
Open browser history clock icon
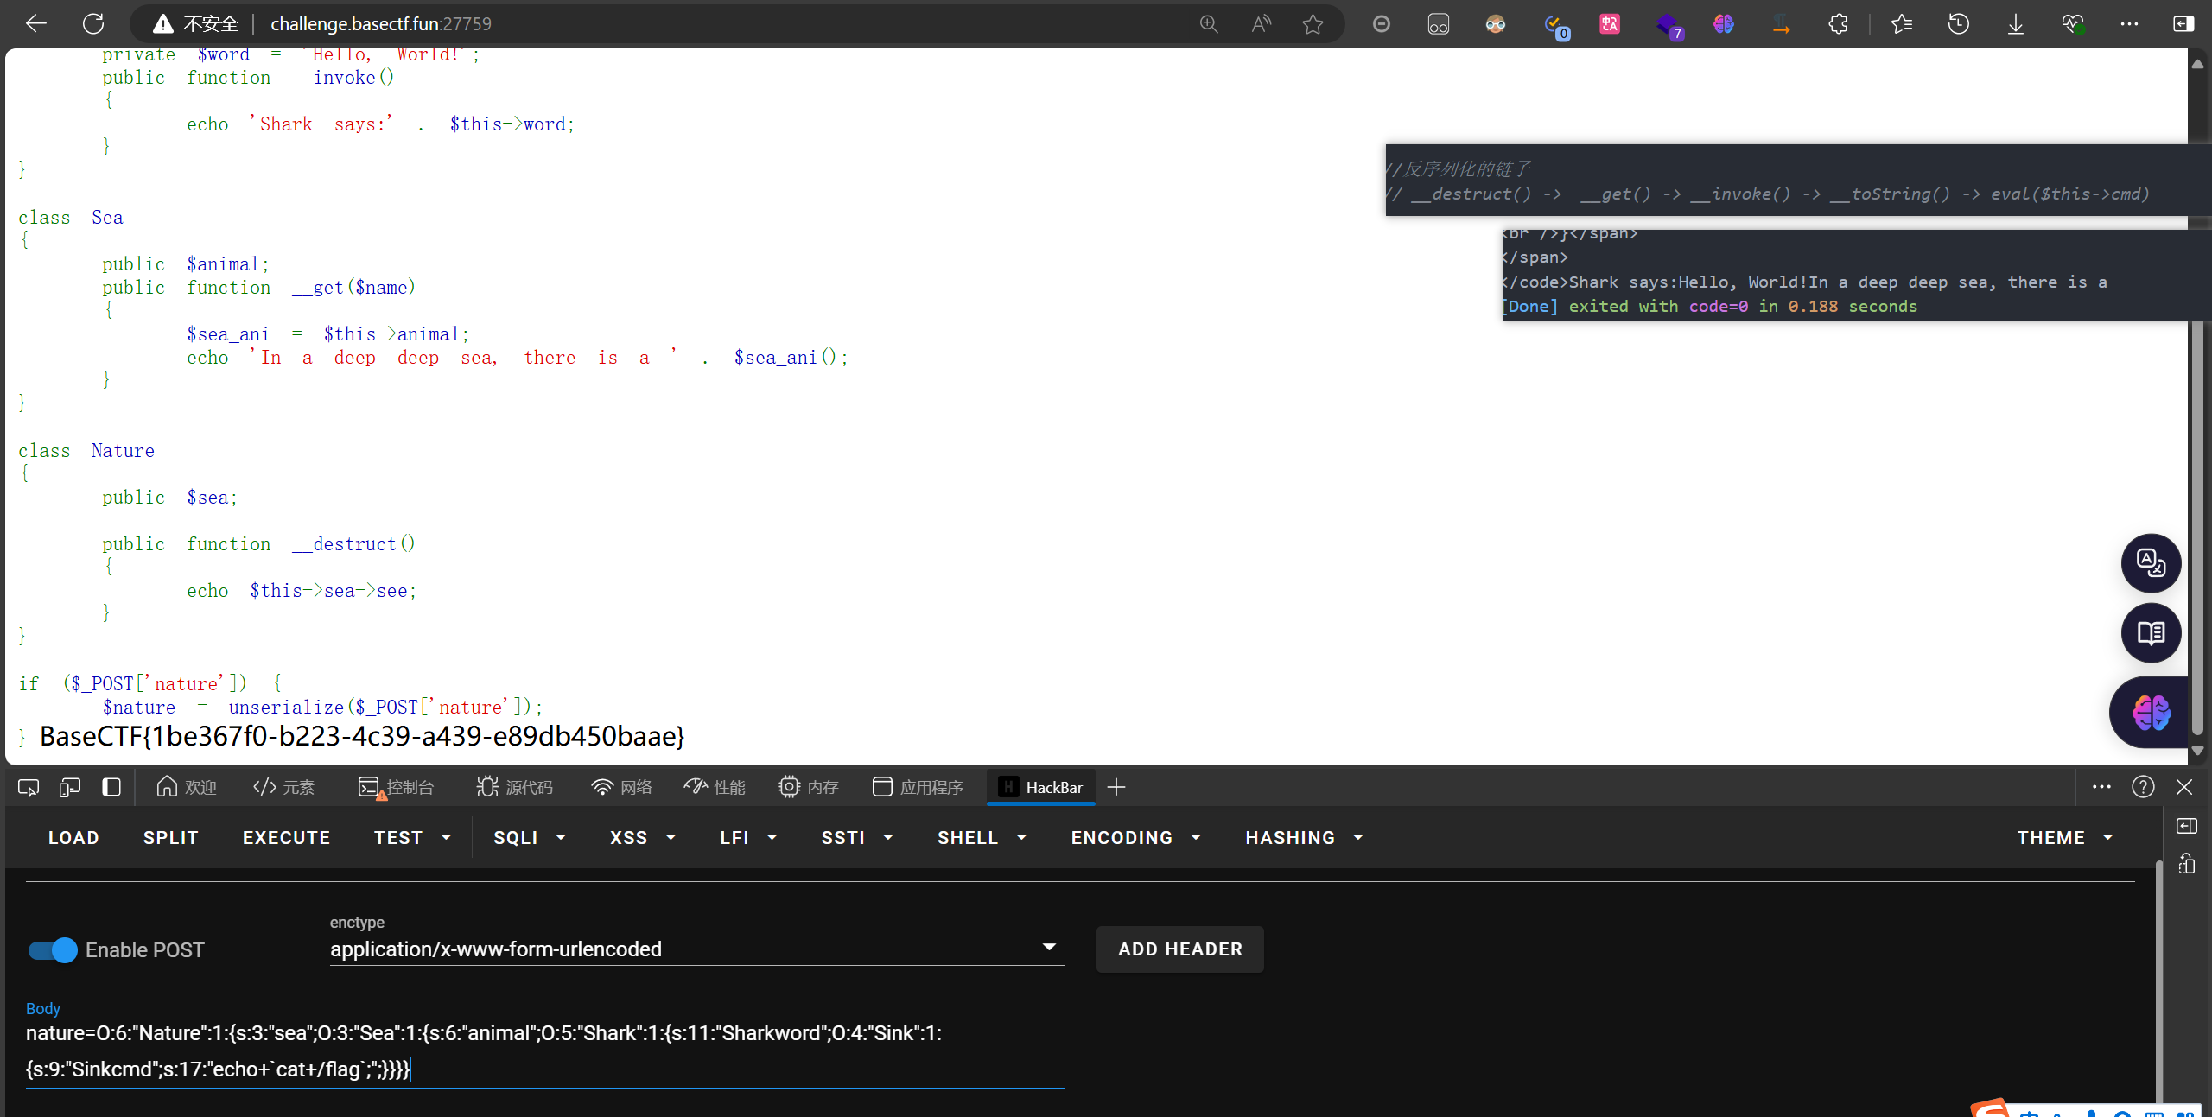(x=1958, y=23)
